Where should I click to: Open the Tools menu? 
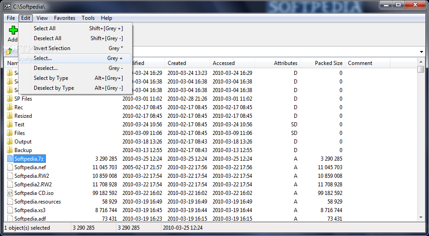(x=88, y=18)
